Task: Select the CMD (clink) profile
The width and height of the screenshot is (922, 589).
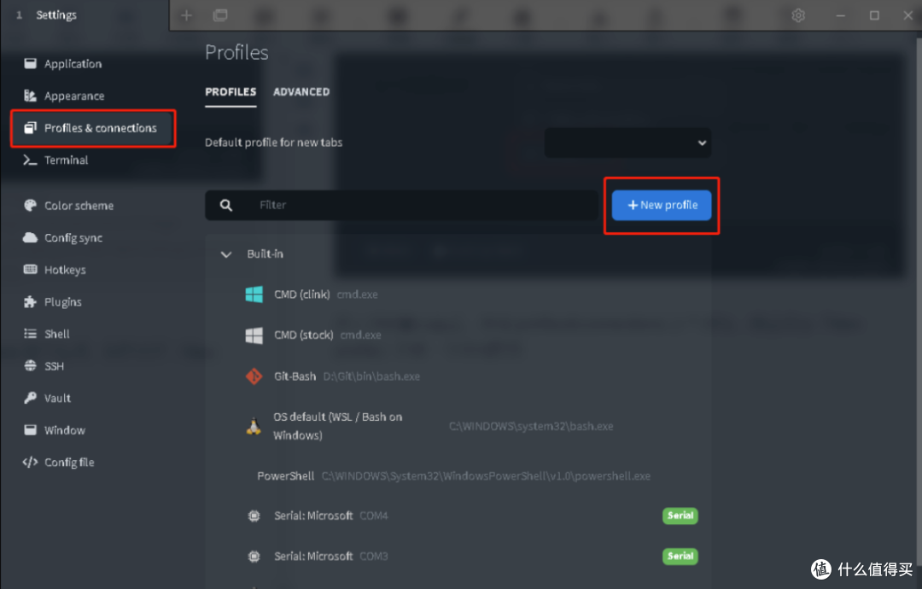Action: tap(458, 294)
